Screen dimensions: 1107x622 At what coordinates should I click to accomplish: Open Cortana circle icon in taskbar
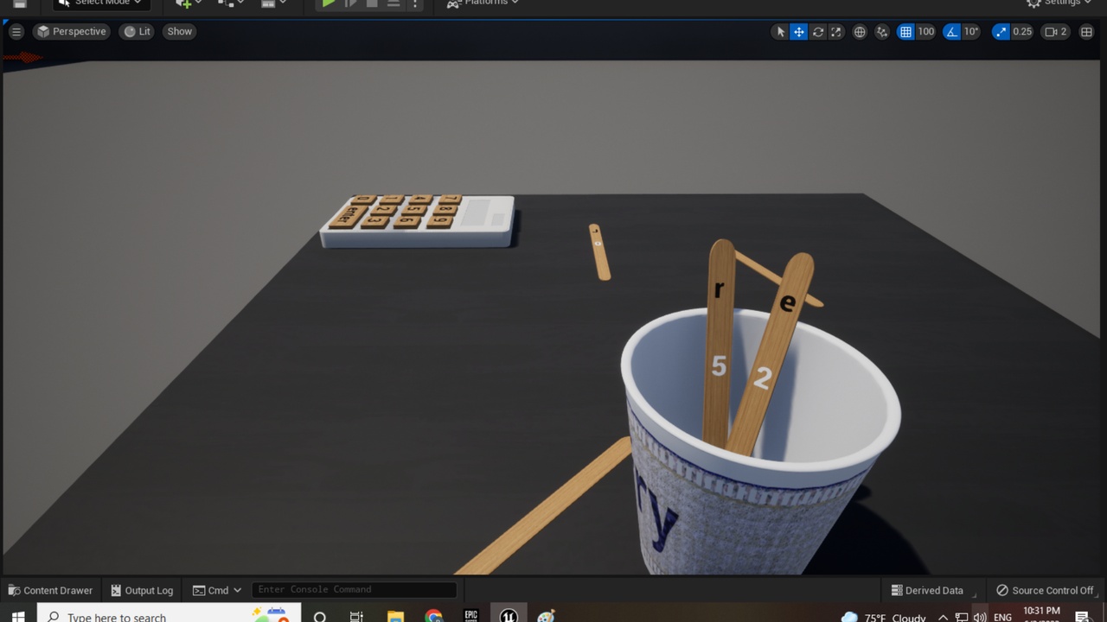320,616
